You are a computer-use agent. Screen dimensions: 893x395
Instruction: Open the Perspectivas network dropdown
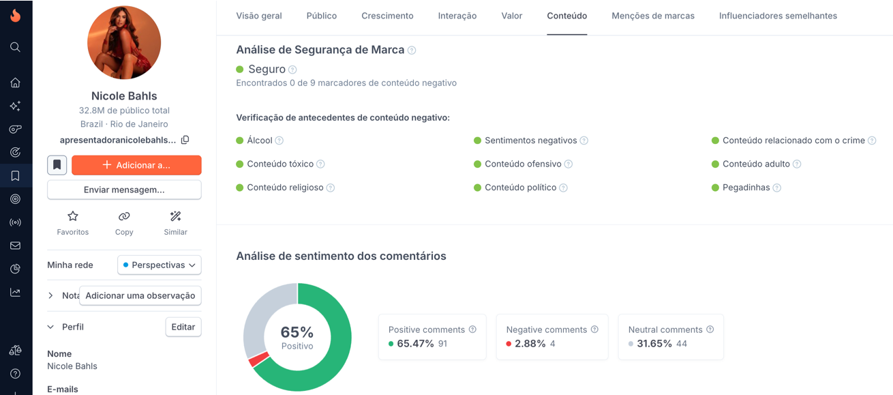pos(160,265)
